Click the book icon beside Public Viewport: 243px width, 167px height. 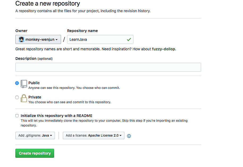point(24,84)
